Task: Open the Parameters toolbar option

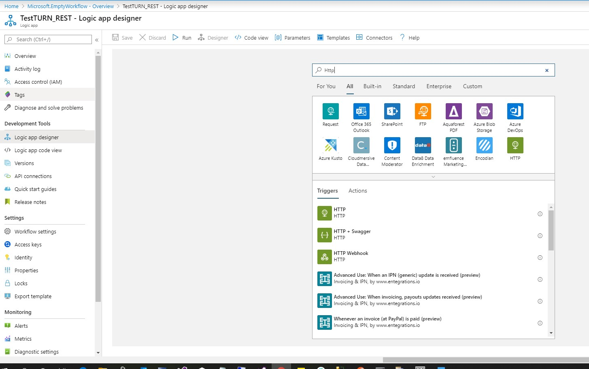Action: point(293,38)
